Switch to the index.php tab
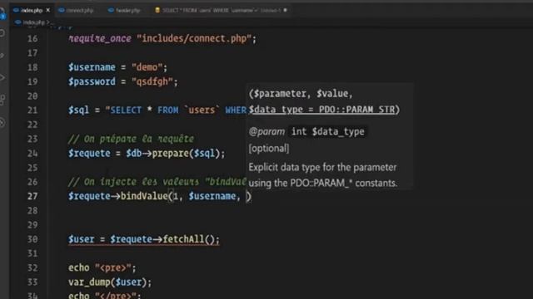The image size is (533, 299). pos(32,10)
